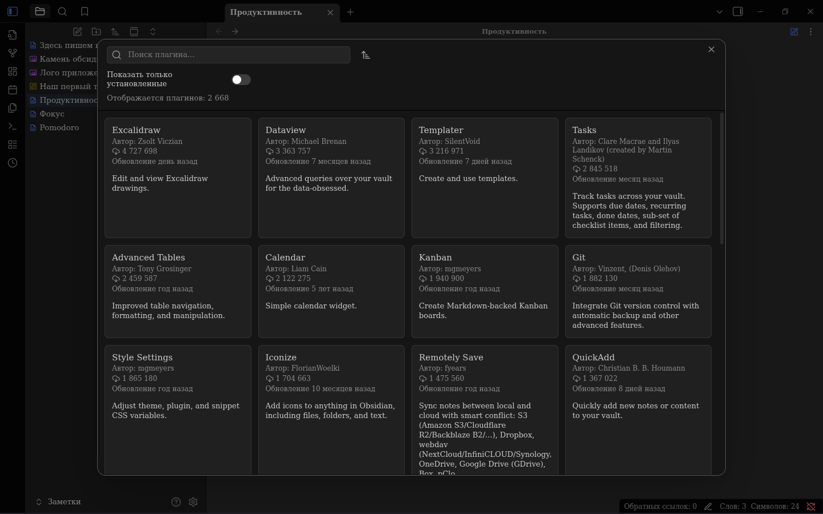The height and width of the screenshot is (514, 823).
Task: Open bookmarks panel icon
Action: [x=85, y=11]
